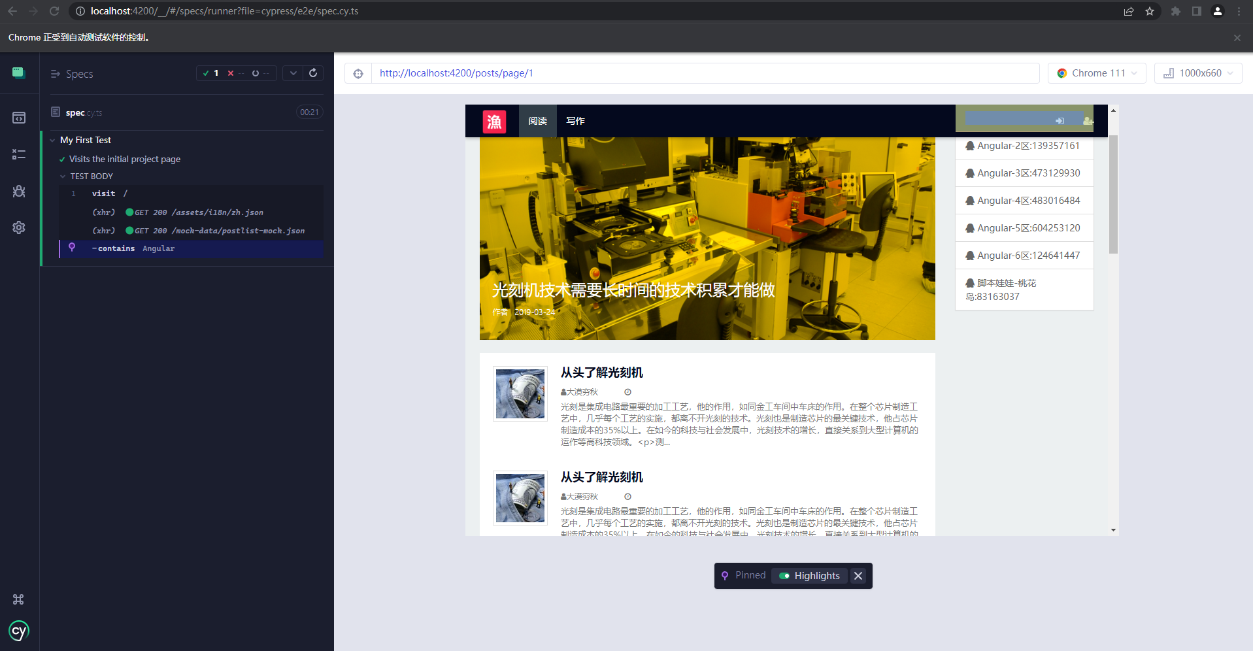Open the second 从头了解光刻机 post title
Screen dimensions: 1253x651
601,477
